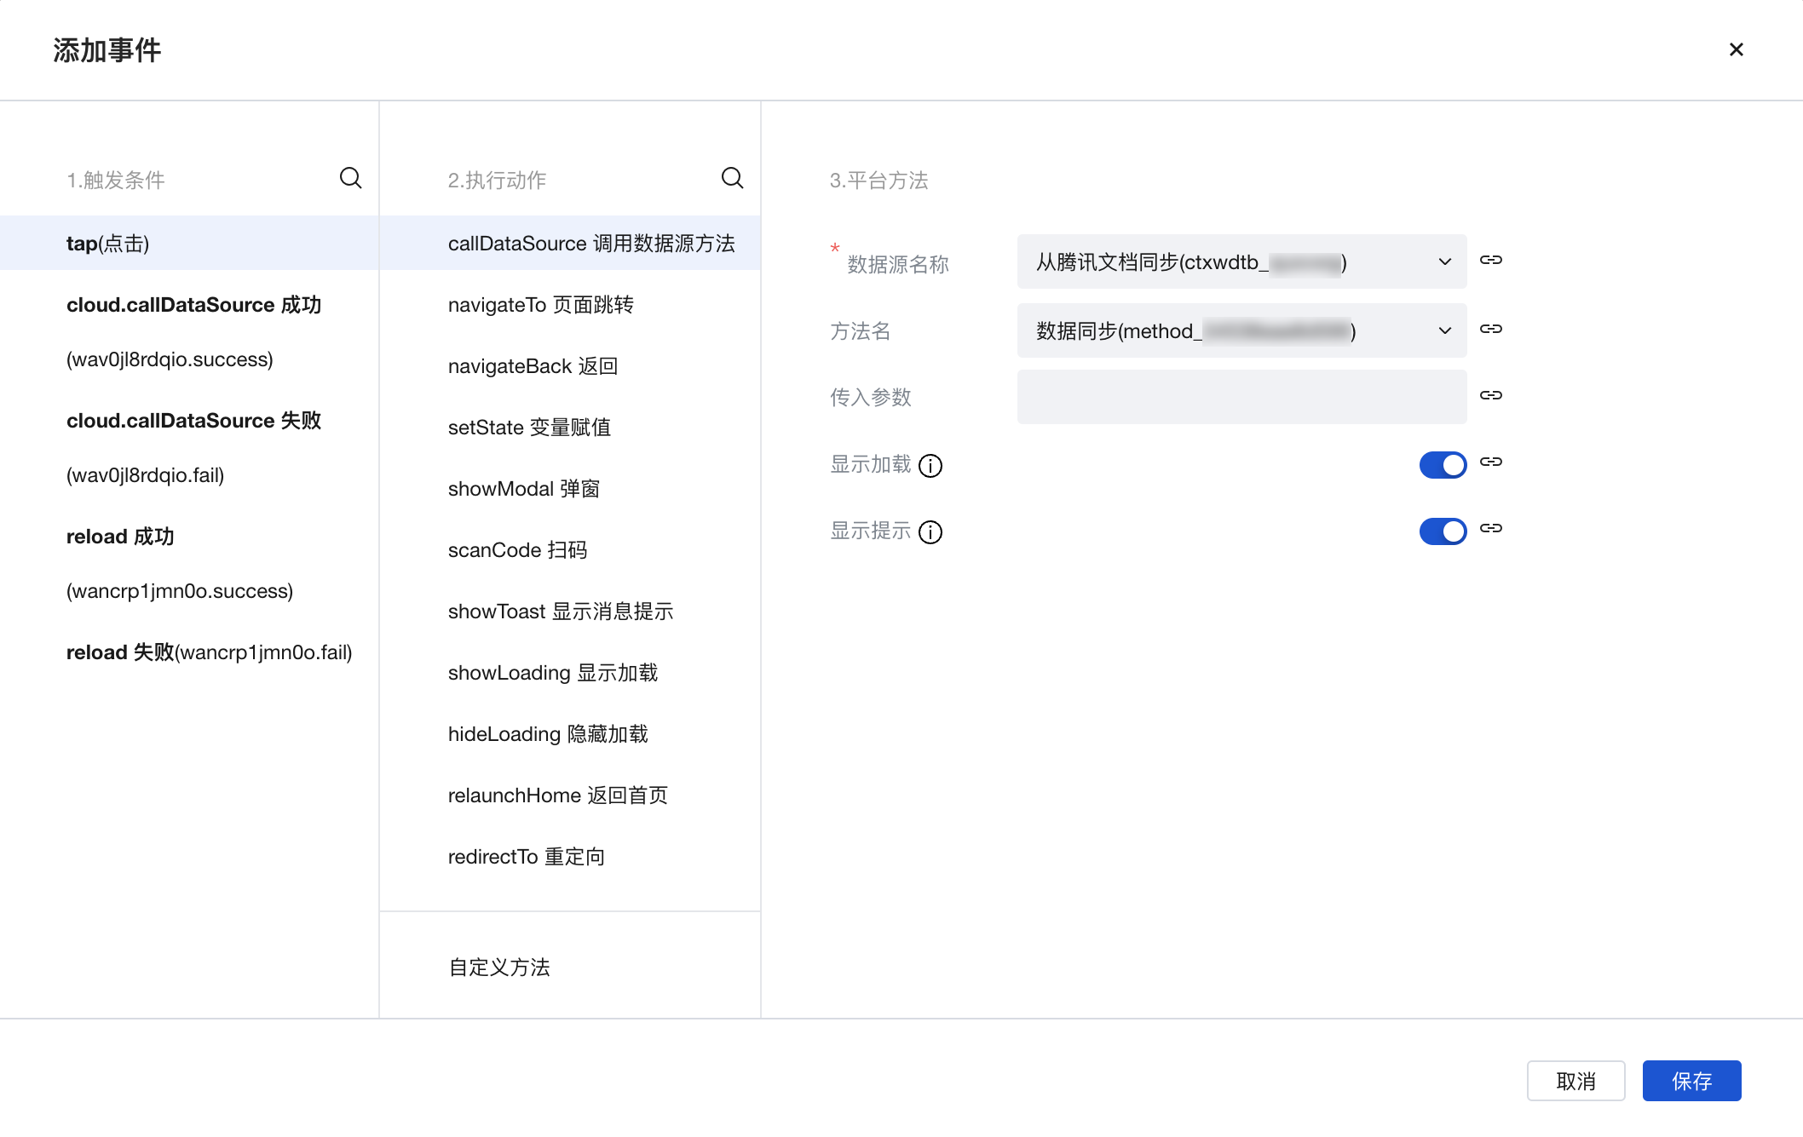This screenshot has height=1137, width=1803.
Task: Choose reload 成功 trigger condition
Action: point(120,537)
